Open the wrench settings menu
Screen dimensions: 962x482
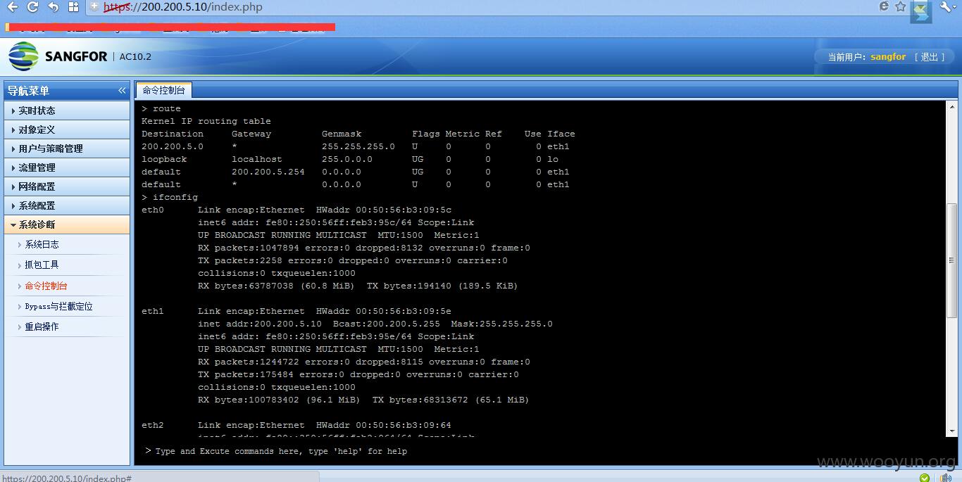click(948, 6)
